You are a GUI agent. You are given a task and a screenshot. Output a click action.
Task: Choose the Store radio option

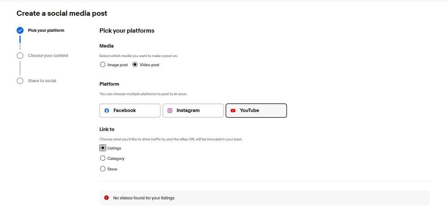(x=103, y=169)
